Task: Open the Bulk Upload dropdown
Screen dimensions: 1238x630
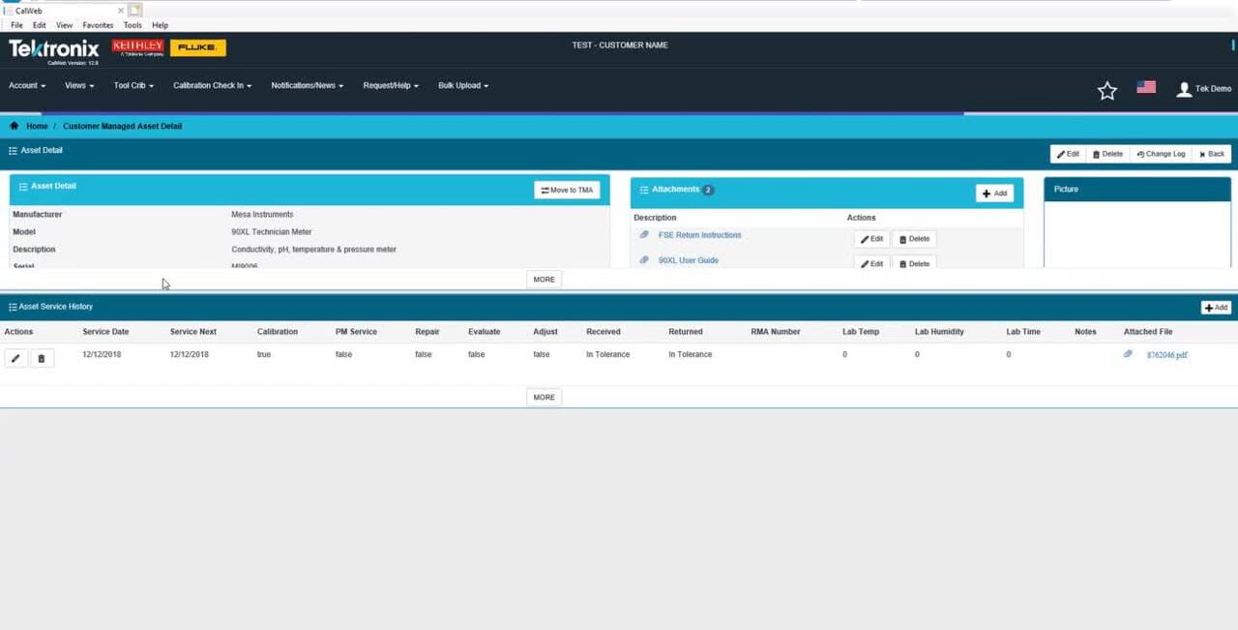Action: click(x=462, y=85)
